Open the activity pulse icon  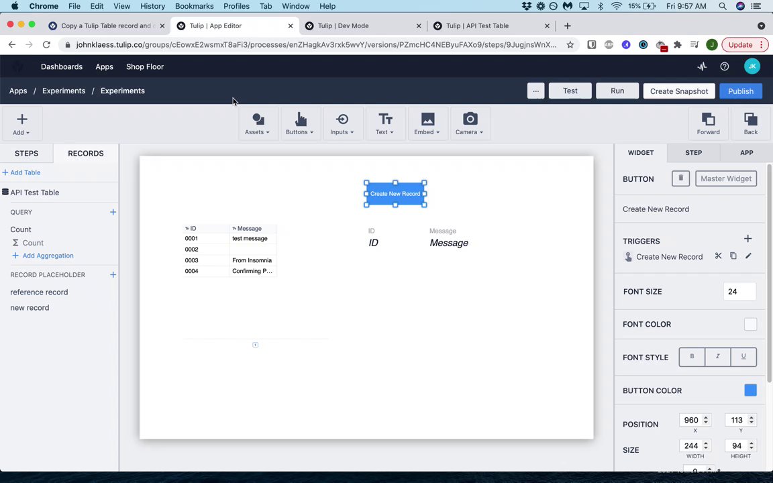[702, 66]
